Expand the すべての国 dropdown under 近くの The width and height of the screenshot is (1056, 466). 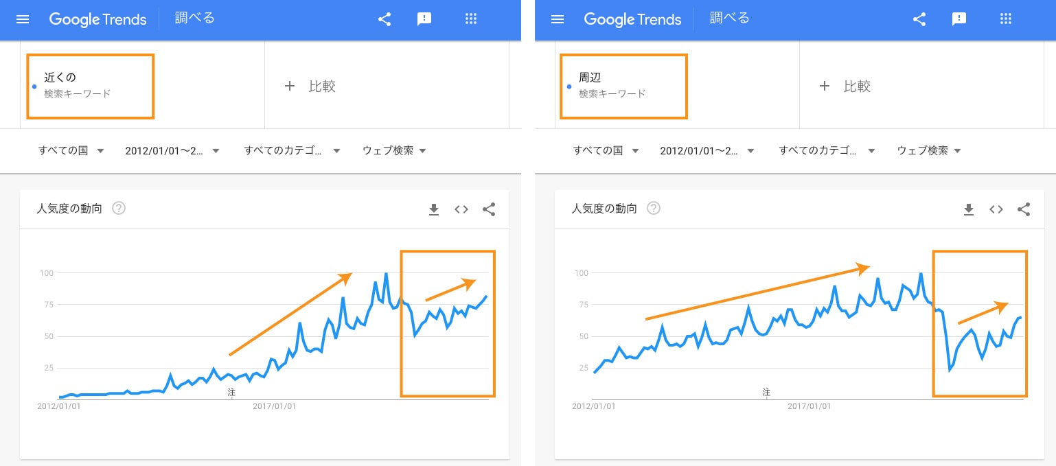click(x=71, y=151)
